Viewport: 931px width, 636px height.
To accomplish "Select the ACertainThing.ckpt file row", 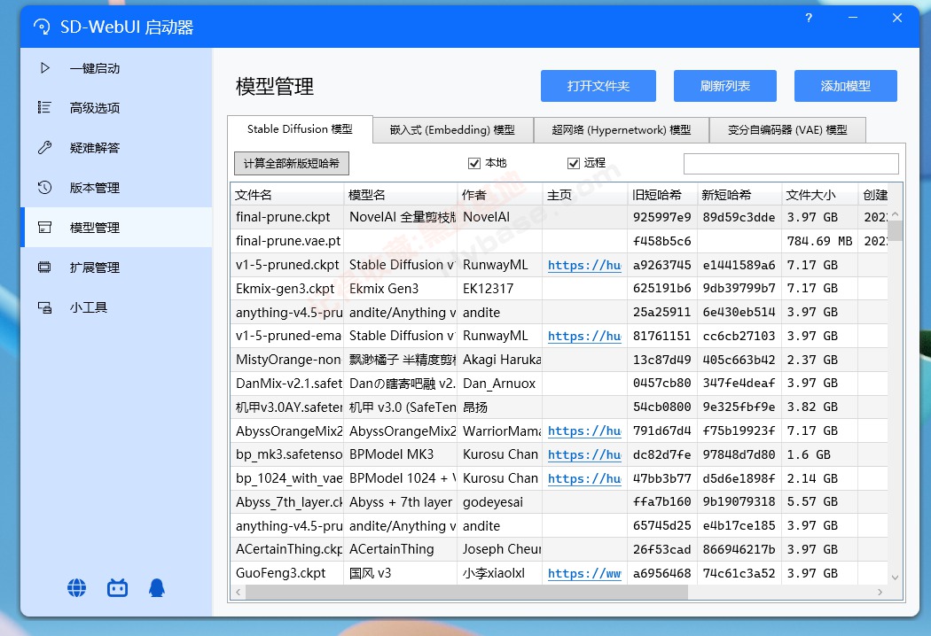I will (559, 549).
